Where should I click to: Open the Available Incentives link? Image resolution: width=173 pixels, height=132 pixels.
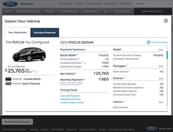coord(71,99)
